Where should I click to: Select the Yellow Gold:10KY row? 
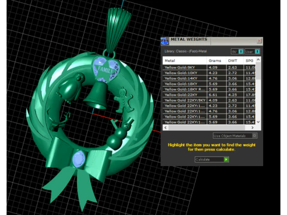(x=209, y=73)
